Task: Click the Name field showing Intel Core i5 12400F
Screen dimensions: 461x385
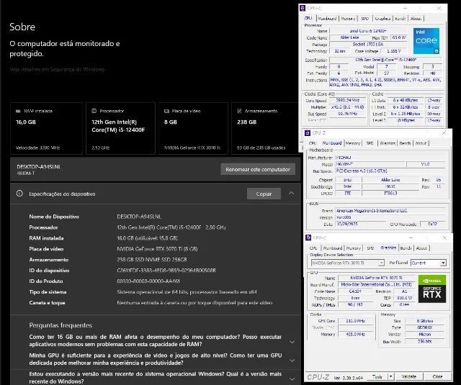Action: click(x=368, y=31)
